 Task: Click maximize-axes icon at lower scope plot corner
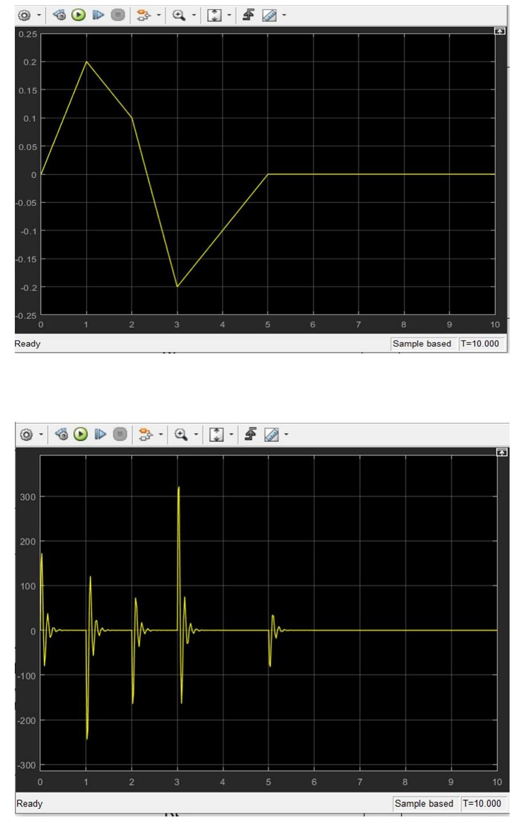pyautogui.click(x=501, y=452)
